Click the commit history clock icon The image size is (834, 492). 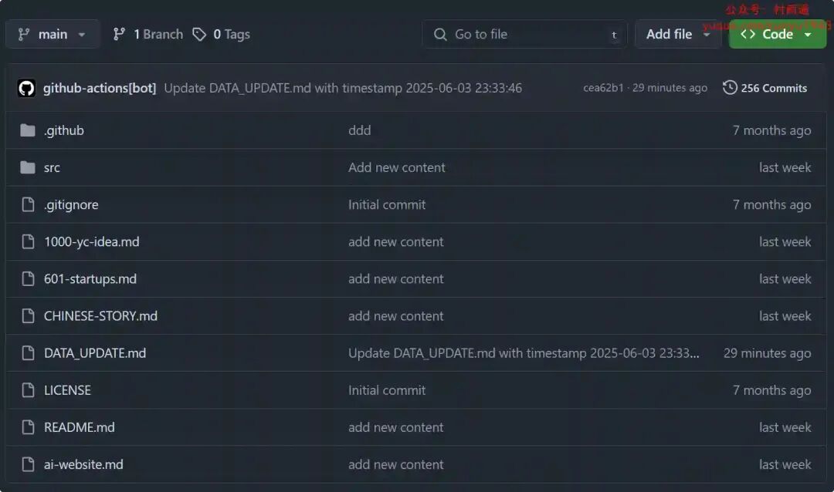tap(730, 88)
